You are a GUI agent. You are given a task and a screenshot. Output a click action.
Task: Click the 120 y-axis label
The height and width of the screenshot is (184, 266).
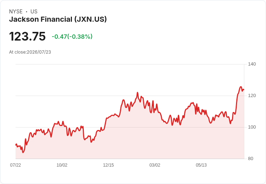pos(252,96)
